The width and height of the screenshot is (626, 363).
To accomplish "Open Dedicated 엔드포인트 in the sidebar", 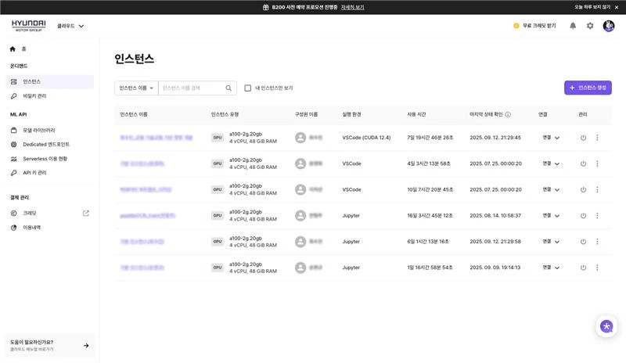I will pos(46,145).
